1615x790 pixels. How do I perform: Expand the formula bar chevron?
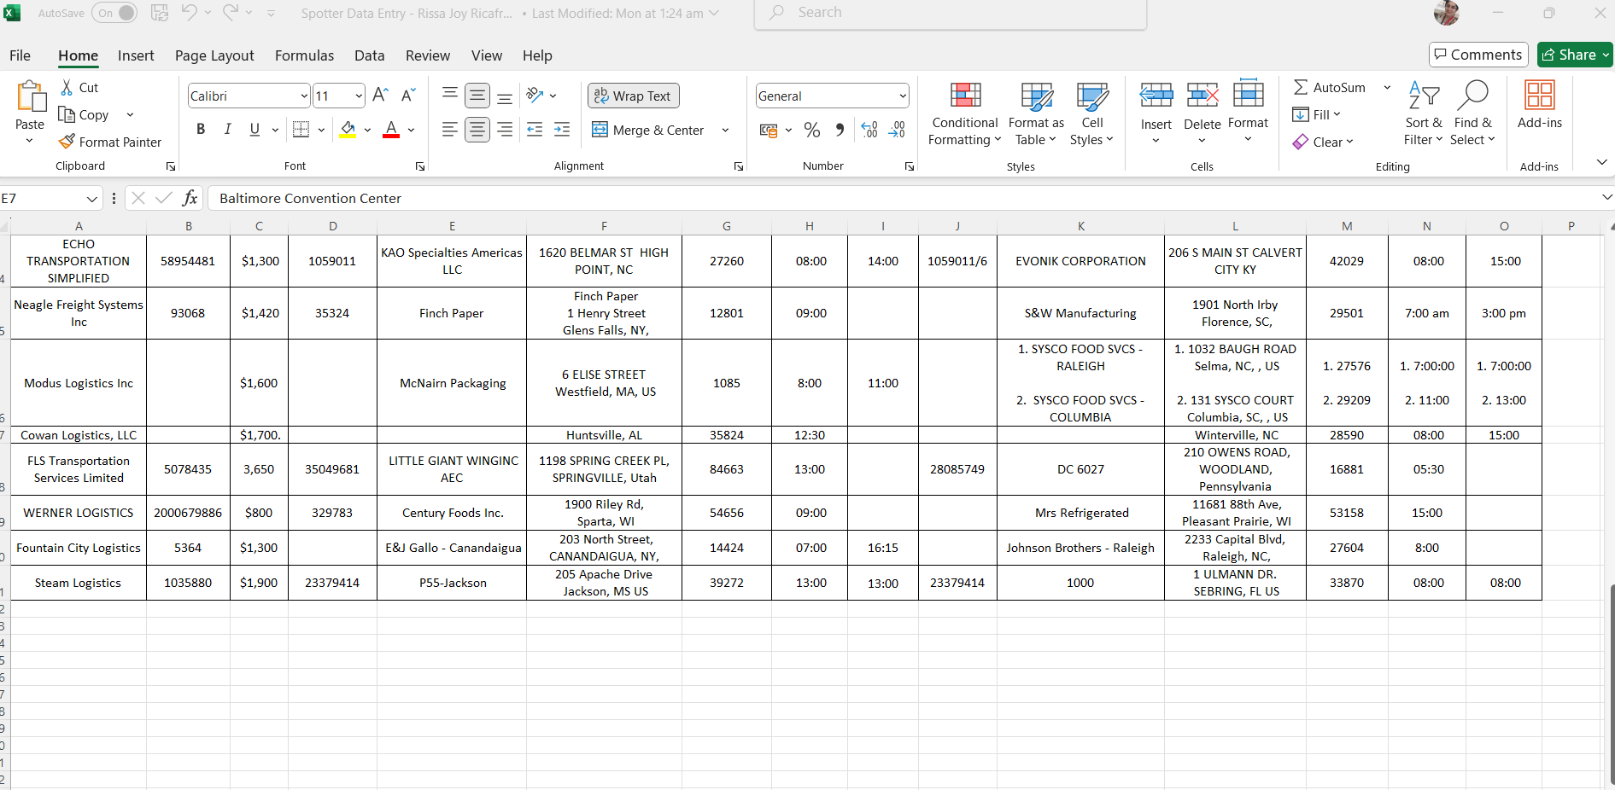pos(1606,197)
